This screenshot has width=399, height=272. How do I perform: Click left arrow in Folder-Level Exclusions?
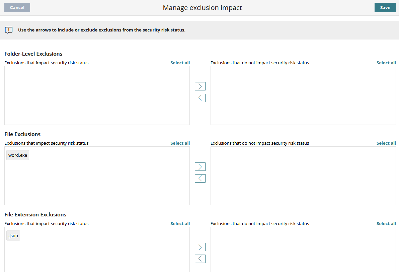pos(200,98)
